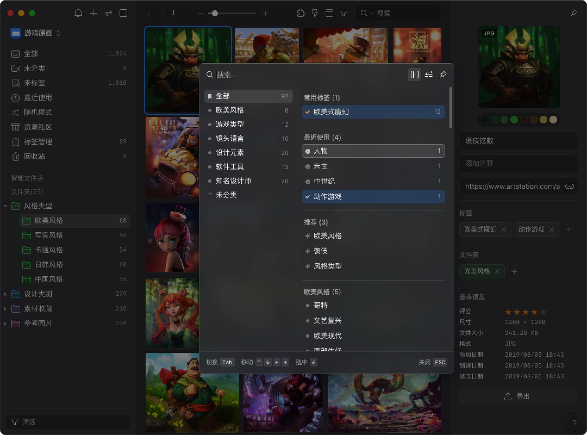The height and width of the screenshot is (435, 587).
Task: Remove the 欧美风格 folder tag chip
Action: (x=497, y=271)
